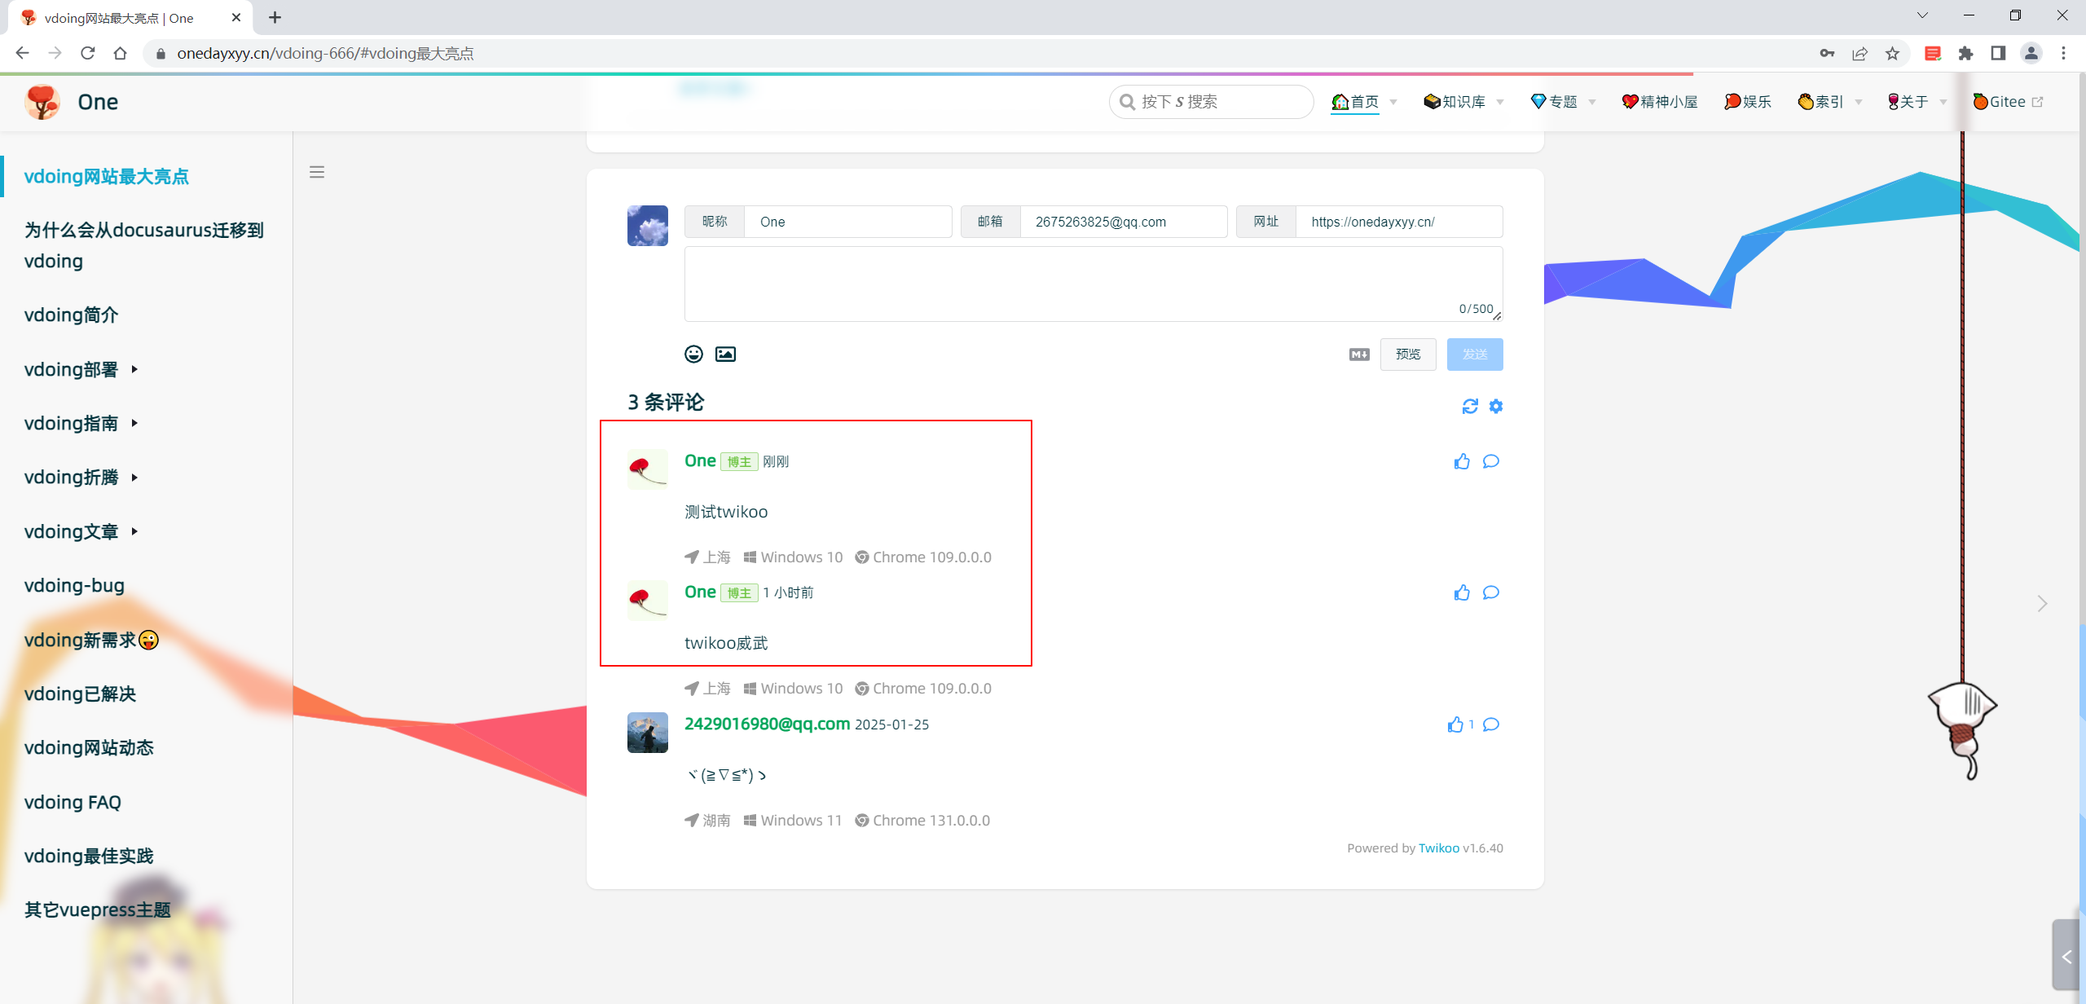Image resolution: width=2086 pixels, height=1004 pixels.
Task: Reload the page
Action: tap(88, 53)
